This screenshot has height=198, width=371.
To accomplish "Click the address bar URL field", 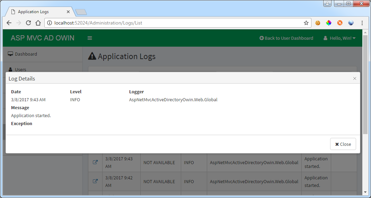I will (177, 23).
